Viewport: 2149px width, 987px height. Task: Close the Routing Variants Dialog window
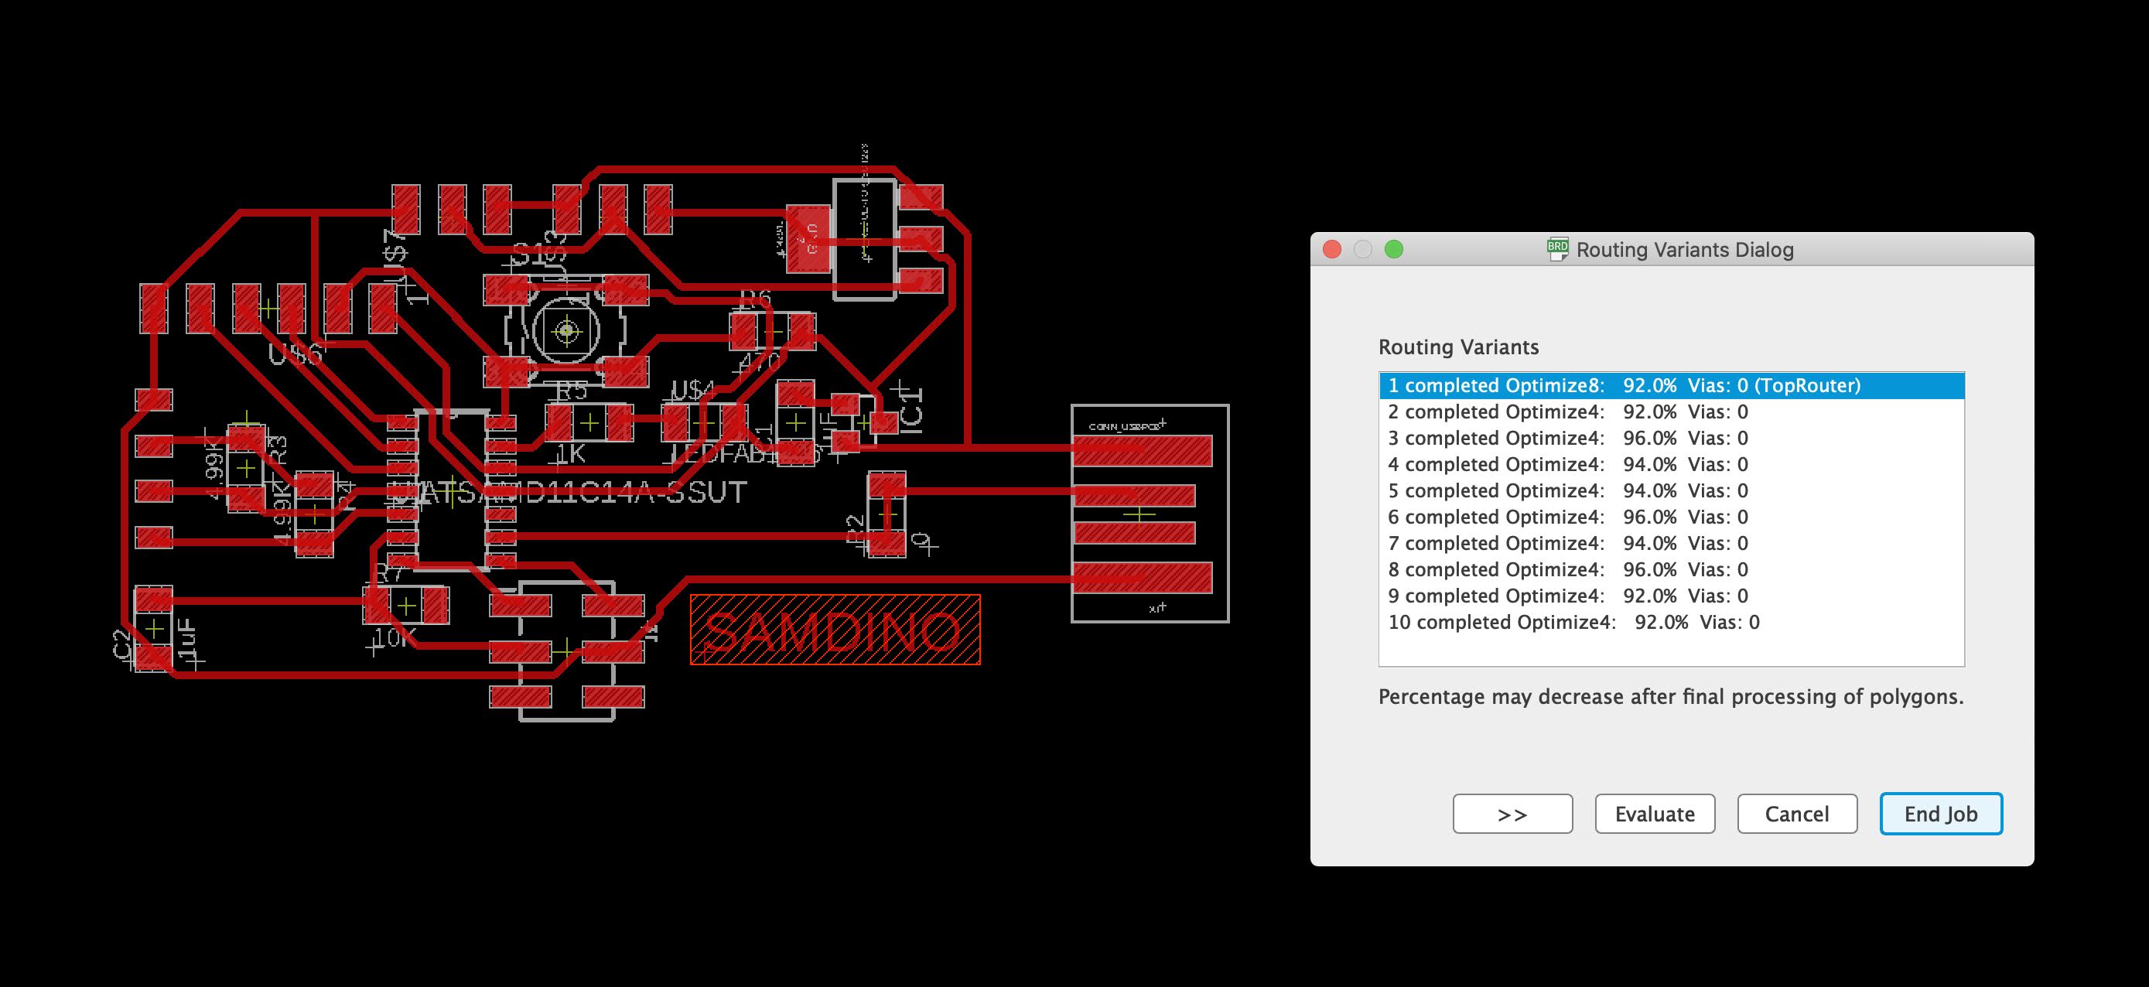pyautogui.click(x=1332, y=250)
